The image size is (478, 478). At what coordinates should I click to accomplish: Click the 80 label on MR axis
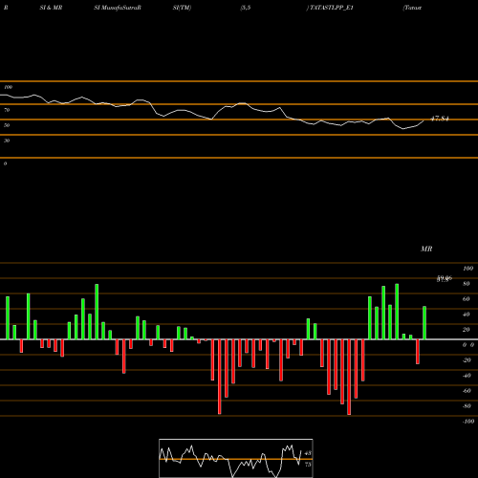[467, 284]
